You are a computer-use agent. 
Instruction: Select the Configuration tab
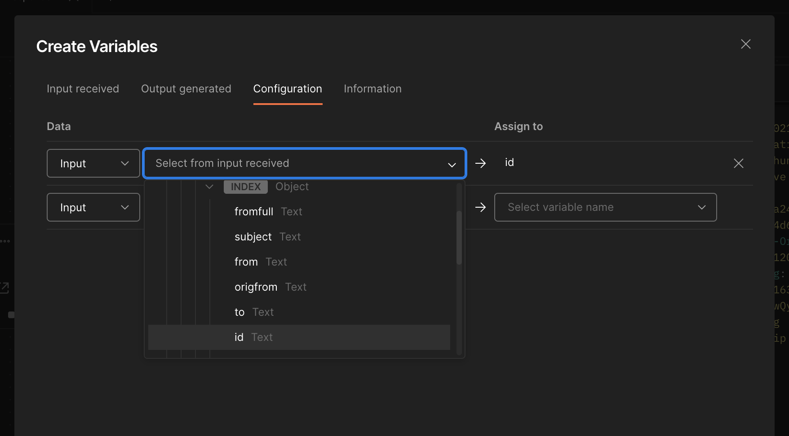point(288,89)
